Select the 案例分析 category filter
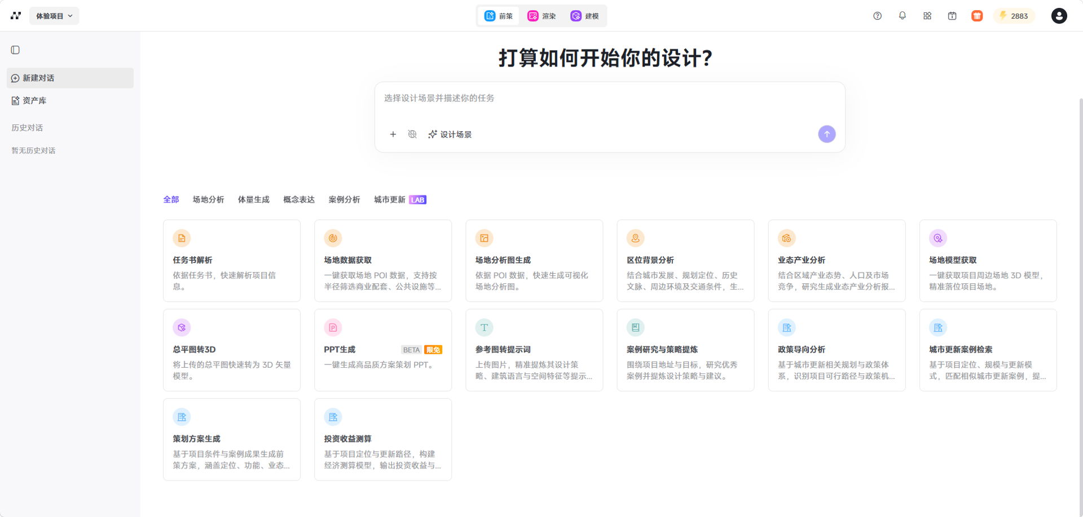The width and height of the screenshot is (1083, 517). [344, 199]
